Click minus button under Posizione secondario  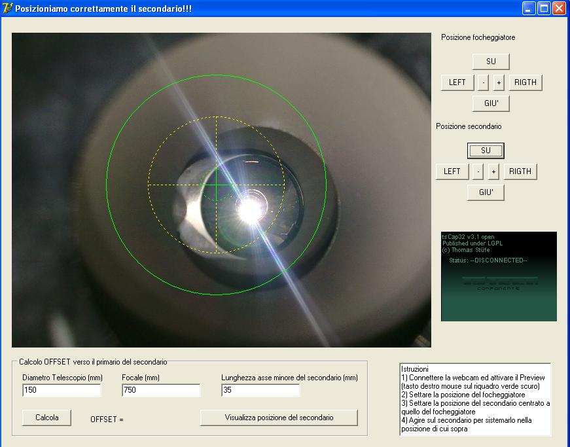point(478,171)
